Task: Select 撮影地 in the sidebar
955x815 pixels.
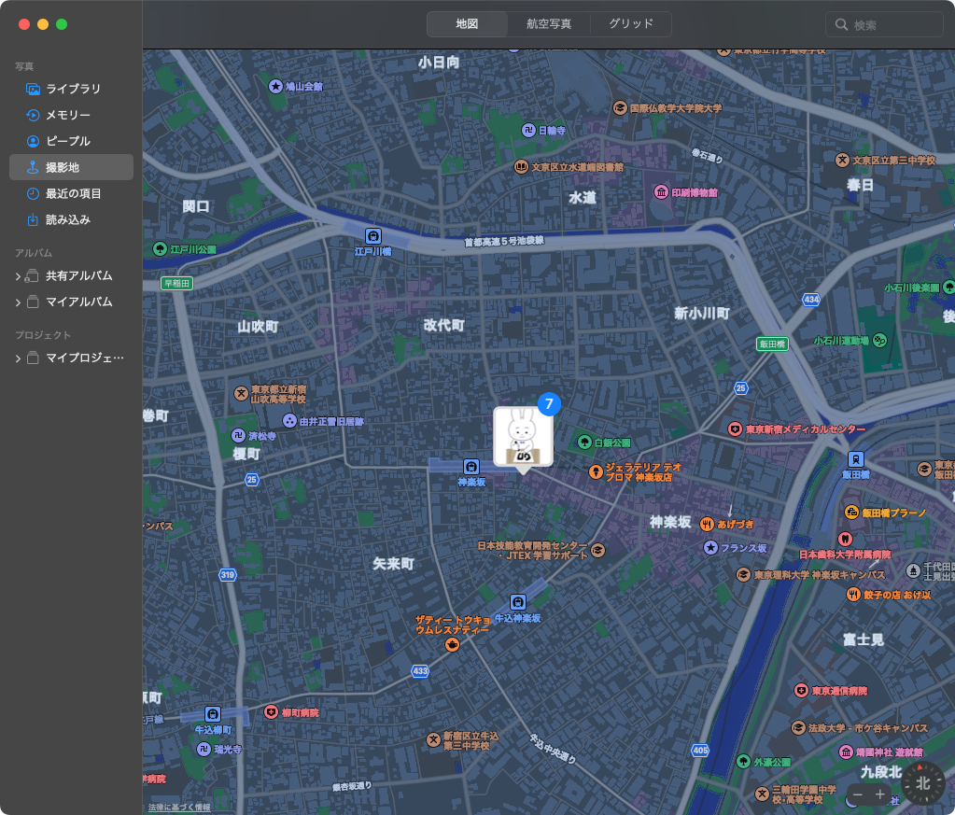Action: point(71,167)
